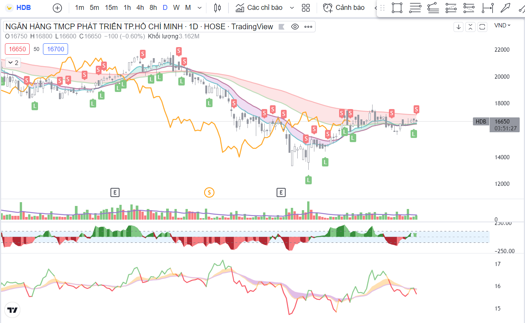
Task: Switch to the 4h timeframe
Action: pos(140,8)
